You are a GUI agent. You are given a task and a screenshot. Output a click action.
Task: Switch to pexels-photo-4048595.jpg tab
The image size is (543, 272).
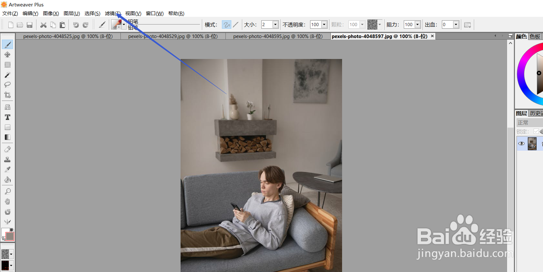278,36
